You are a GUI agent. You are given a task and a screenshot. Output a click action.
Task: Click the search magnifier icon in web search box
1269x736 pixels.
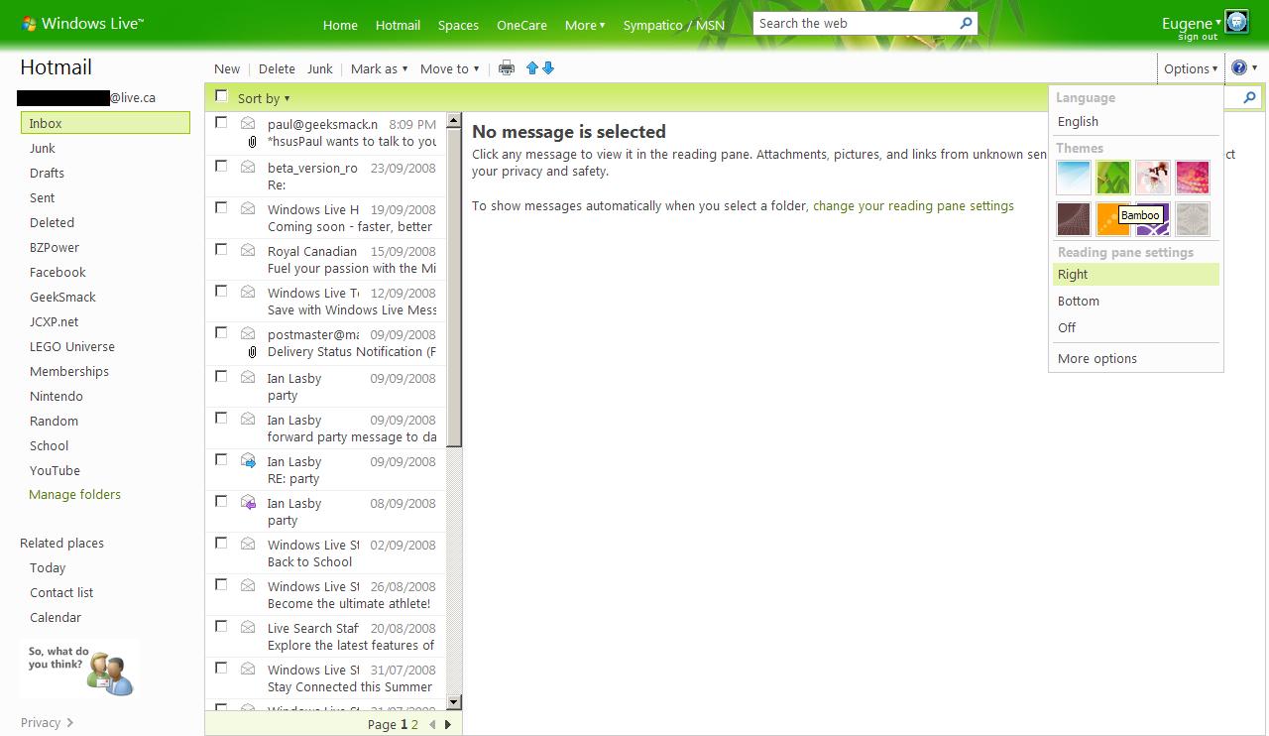pos(966,24)
